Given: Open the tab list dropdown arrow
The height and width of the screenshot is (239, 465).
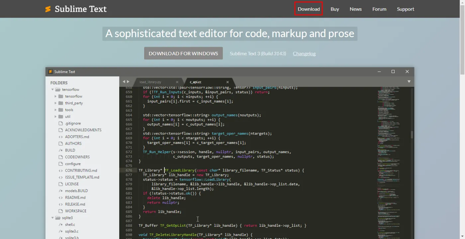Looking at the screenshot, I should (409, 82).
